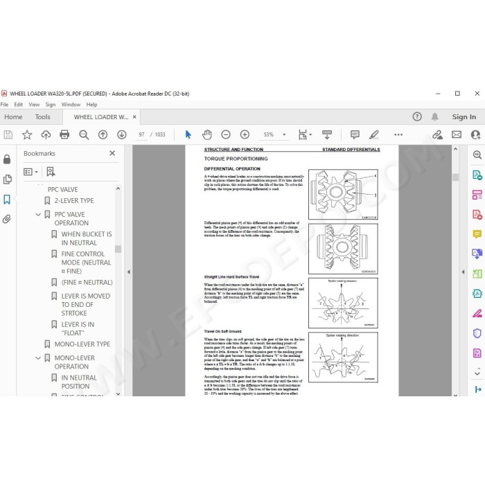Select the Highlight pen tool

[x=374, y=134]
